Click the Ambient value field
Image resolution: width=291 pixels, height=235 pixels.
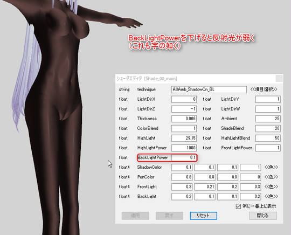(x=268, y=119)
